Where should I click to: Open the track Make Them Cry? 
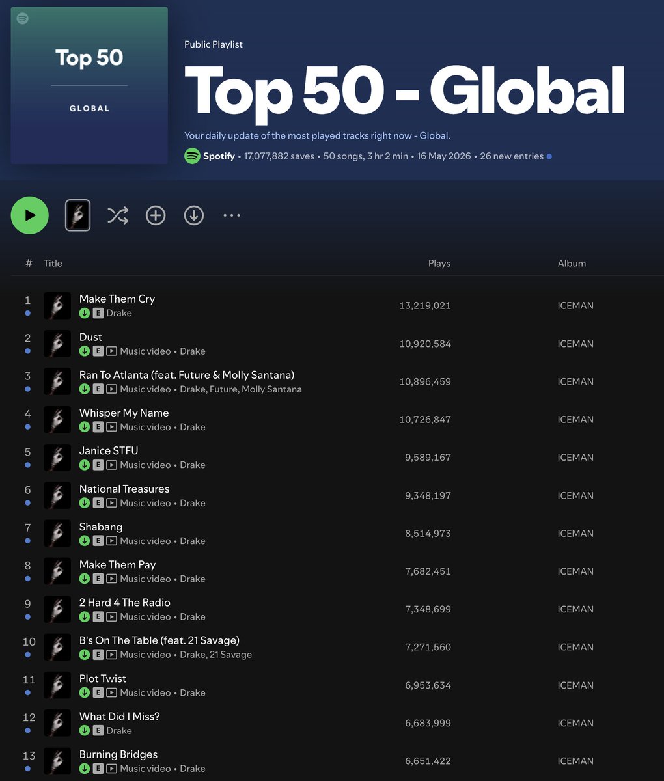[117, 299]
